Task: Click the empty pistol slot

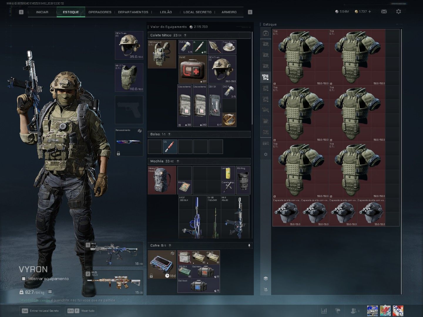Action: click(x=129, y=110)
